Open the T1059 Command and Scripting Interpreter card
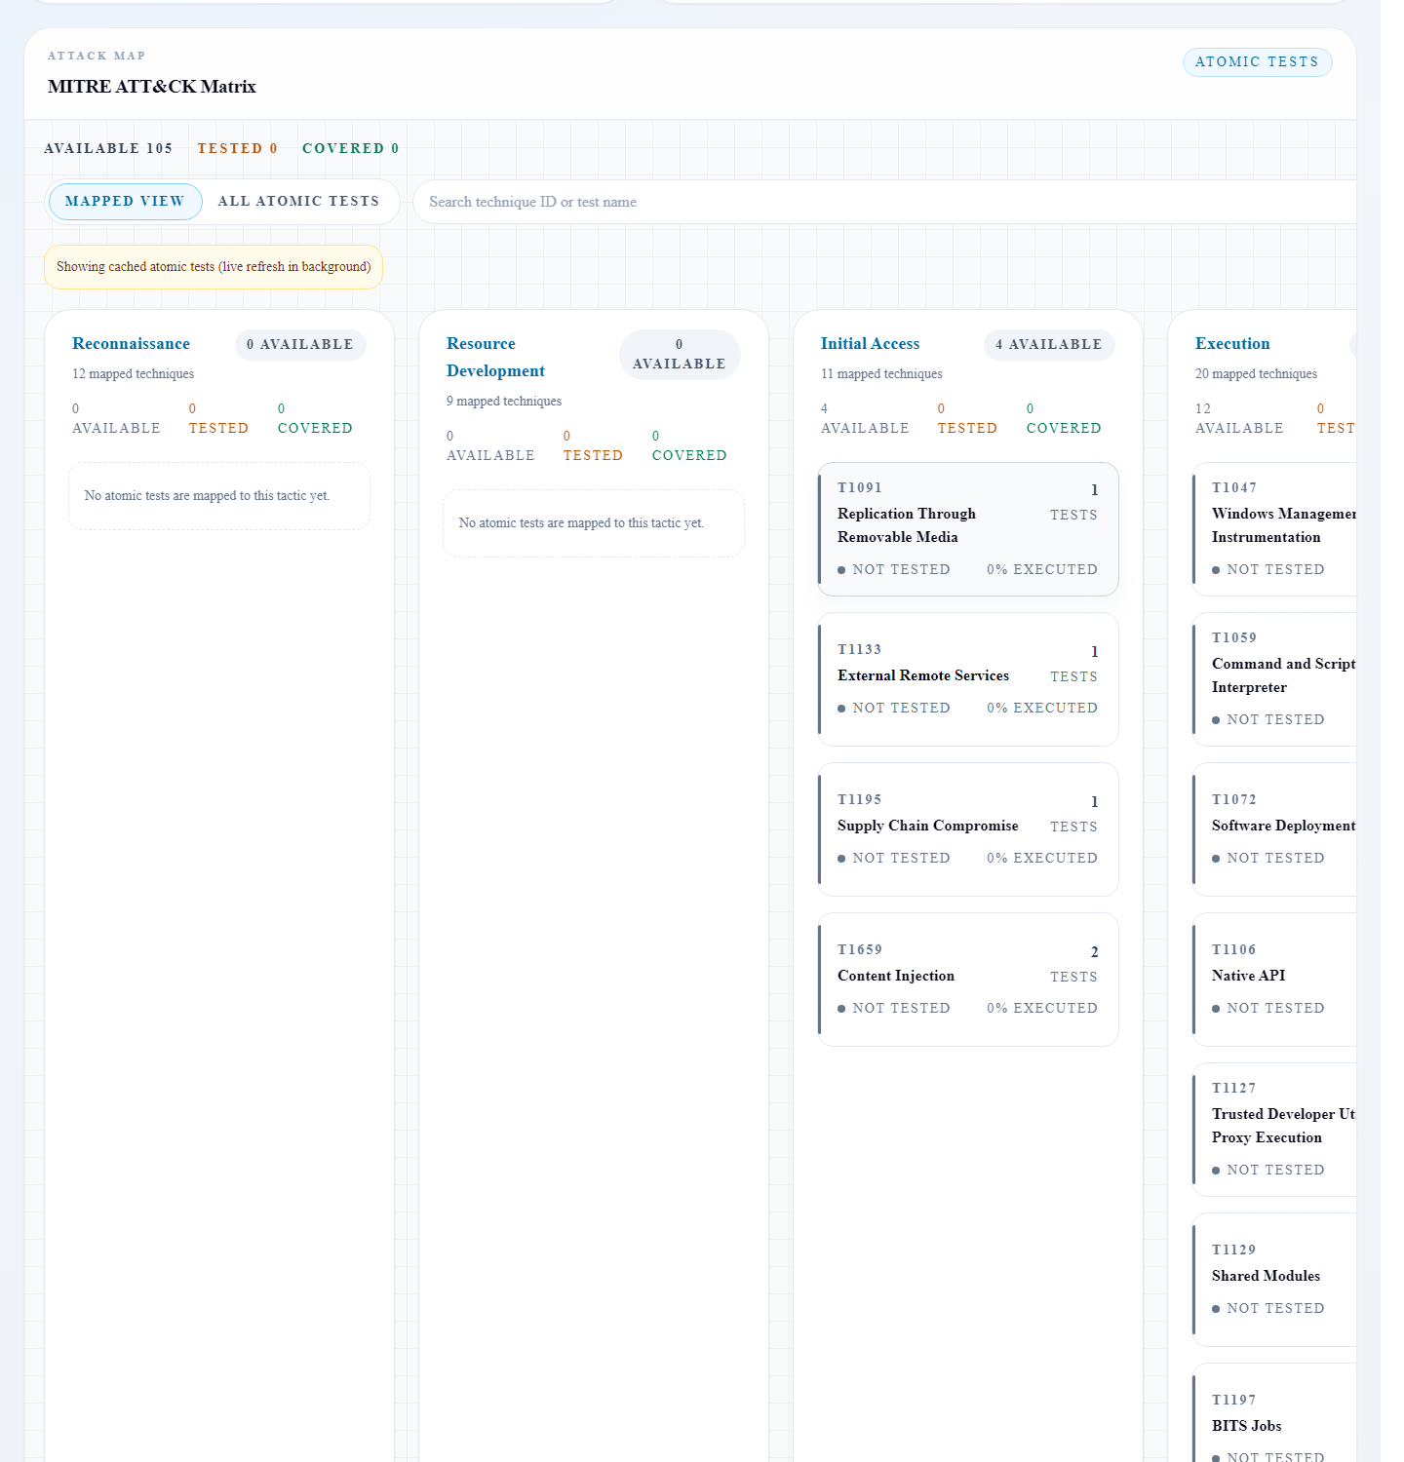Screen dimensions: 1404x1462 coord(1274,679)
